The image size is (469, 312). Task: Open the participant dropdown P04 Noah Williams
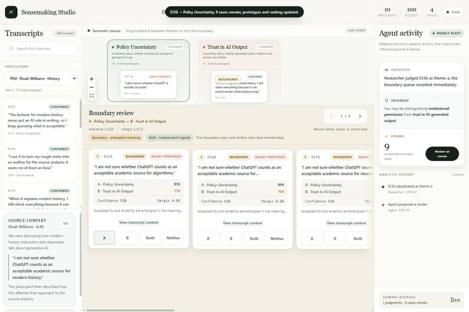(41, 78)
